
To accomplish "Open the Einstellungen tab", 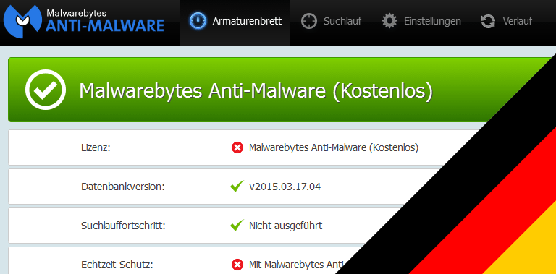I will click(x=421, y=22).
